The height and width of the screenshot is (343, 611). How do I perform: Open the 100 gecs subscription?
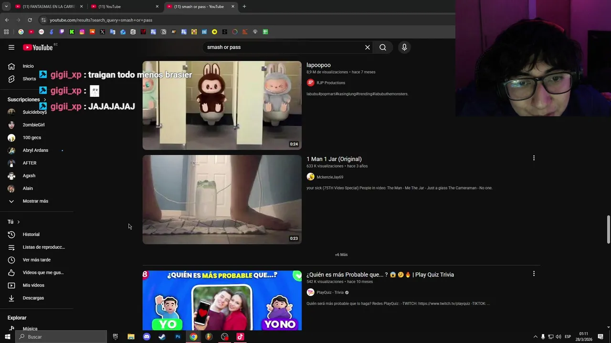click(x=32, y=138)
